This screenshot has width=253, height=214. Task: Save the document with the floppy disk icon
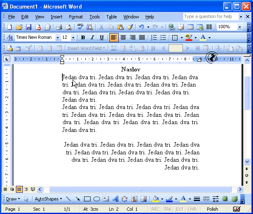(x=29, y=27)
